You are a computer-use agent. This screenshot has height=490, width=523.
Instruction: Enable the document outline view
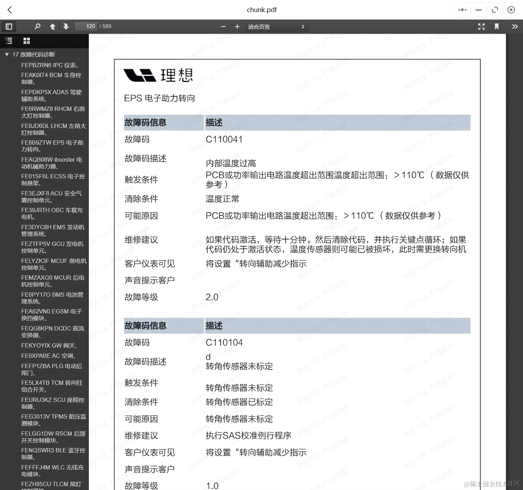click(x=9, y=41)
